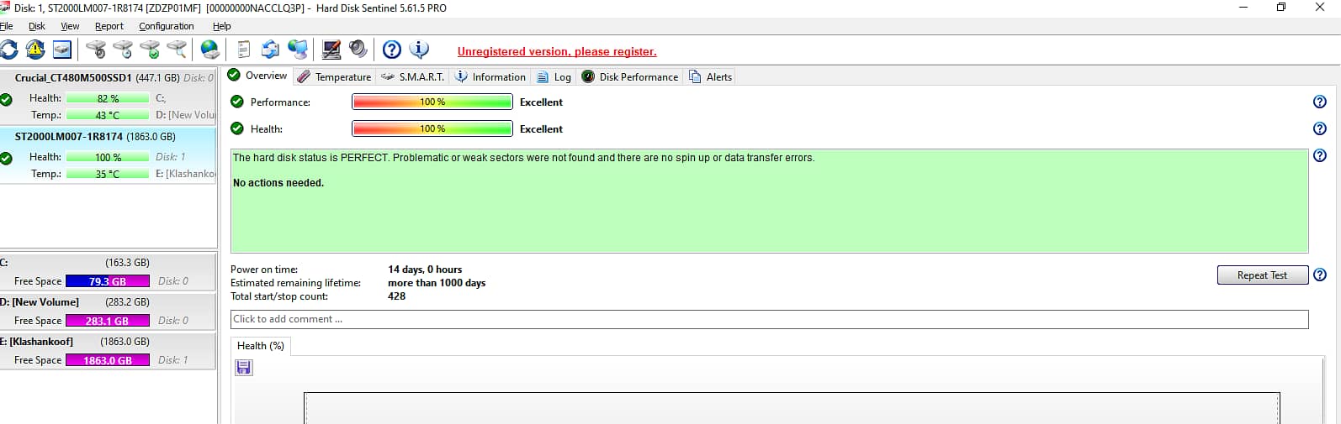Click the globe with disk toolbar icon
This screenshot has width=1341, height=424.
[x=210, y=50]
